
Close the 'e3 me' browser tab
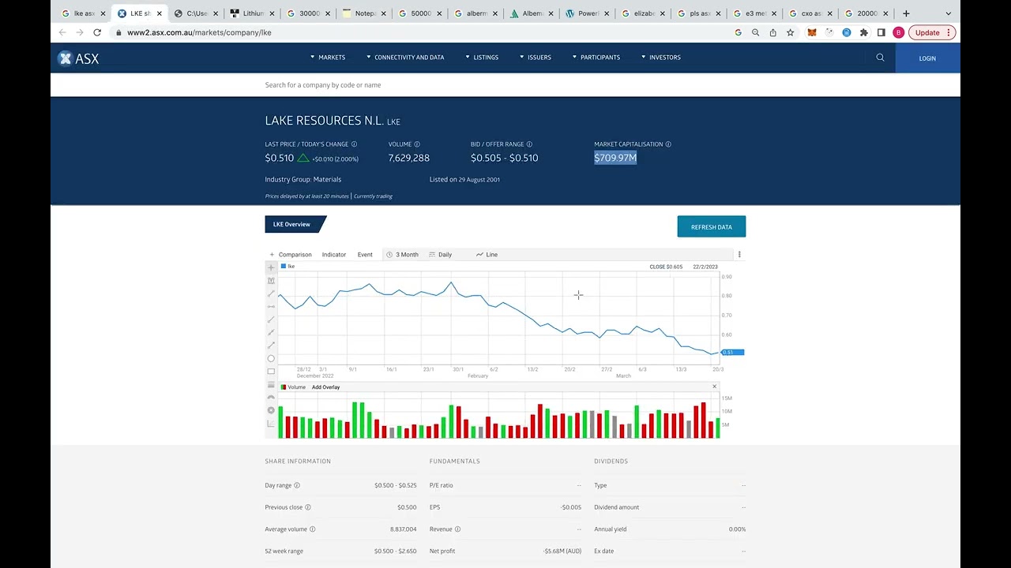774,13
